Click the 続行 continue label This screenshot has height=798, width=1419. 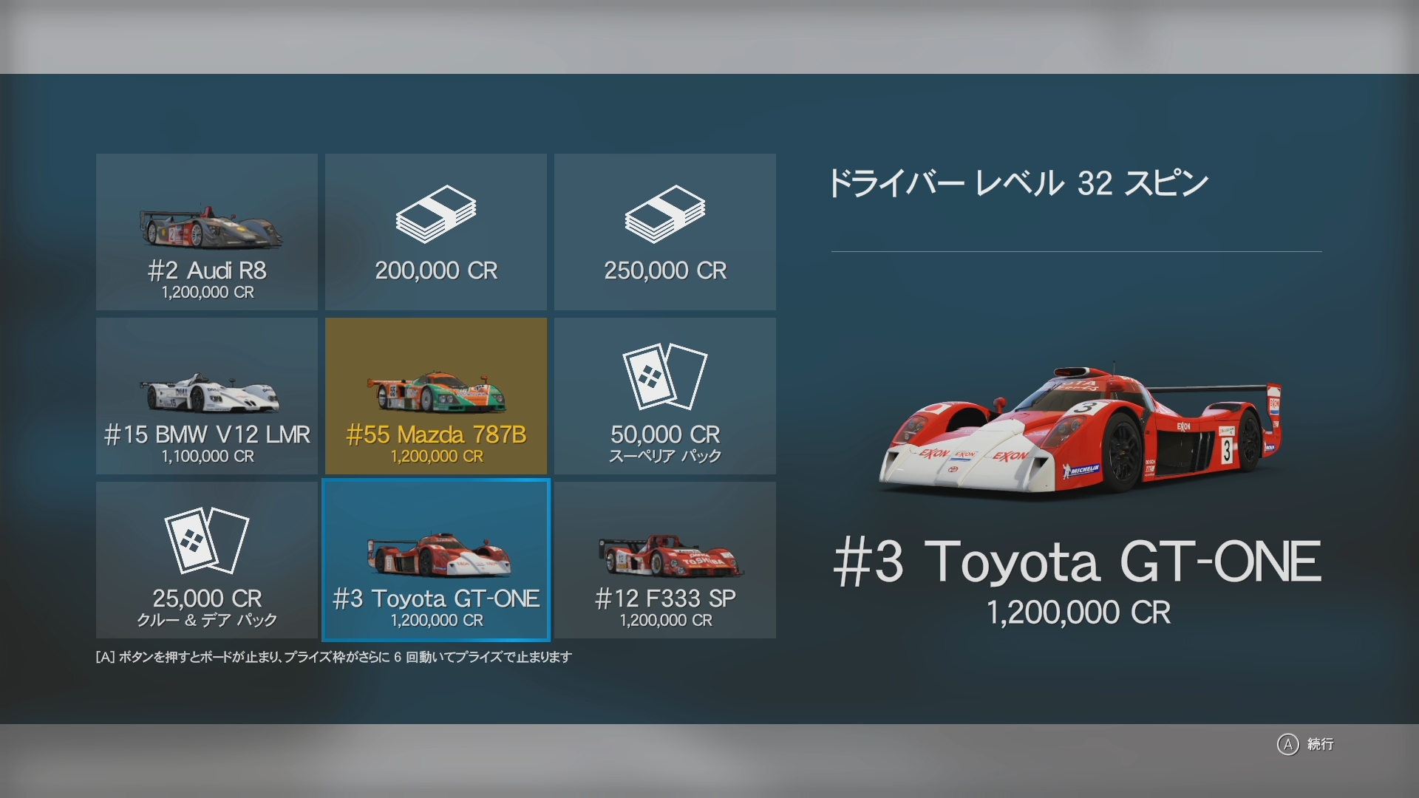click(1320, 744)
